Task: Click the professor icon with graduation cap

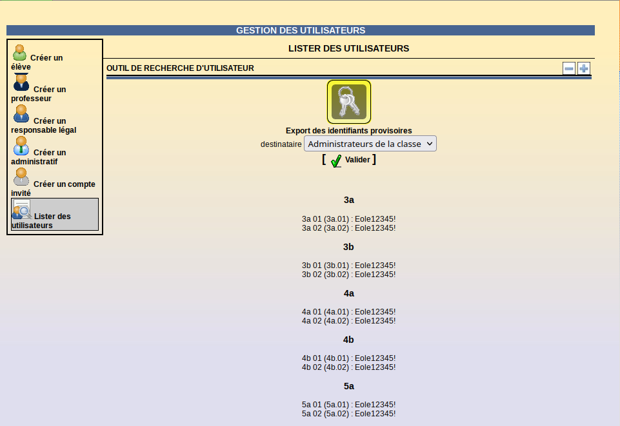Action: (21, 82)
